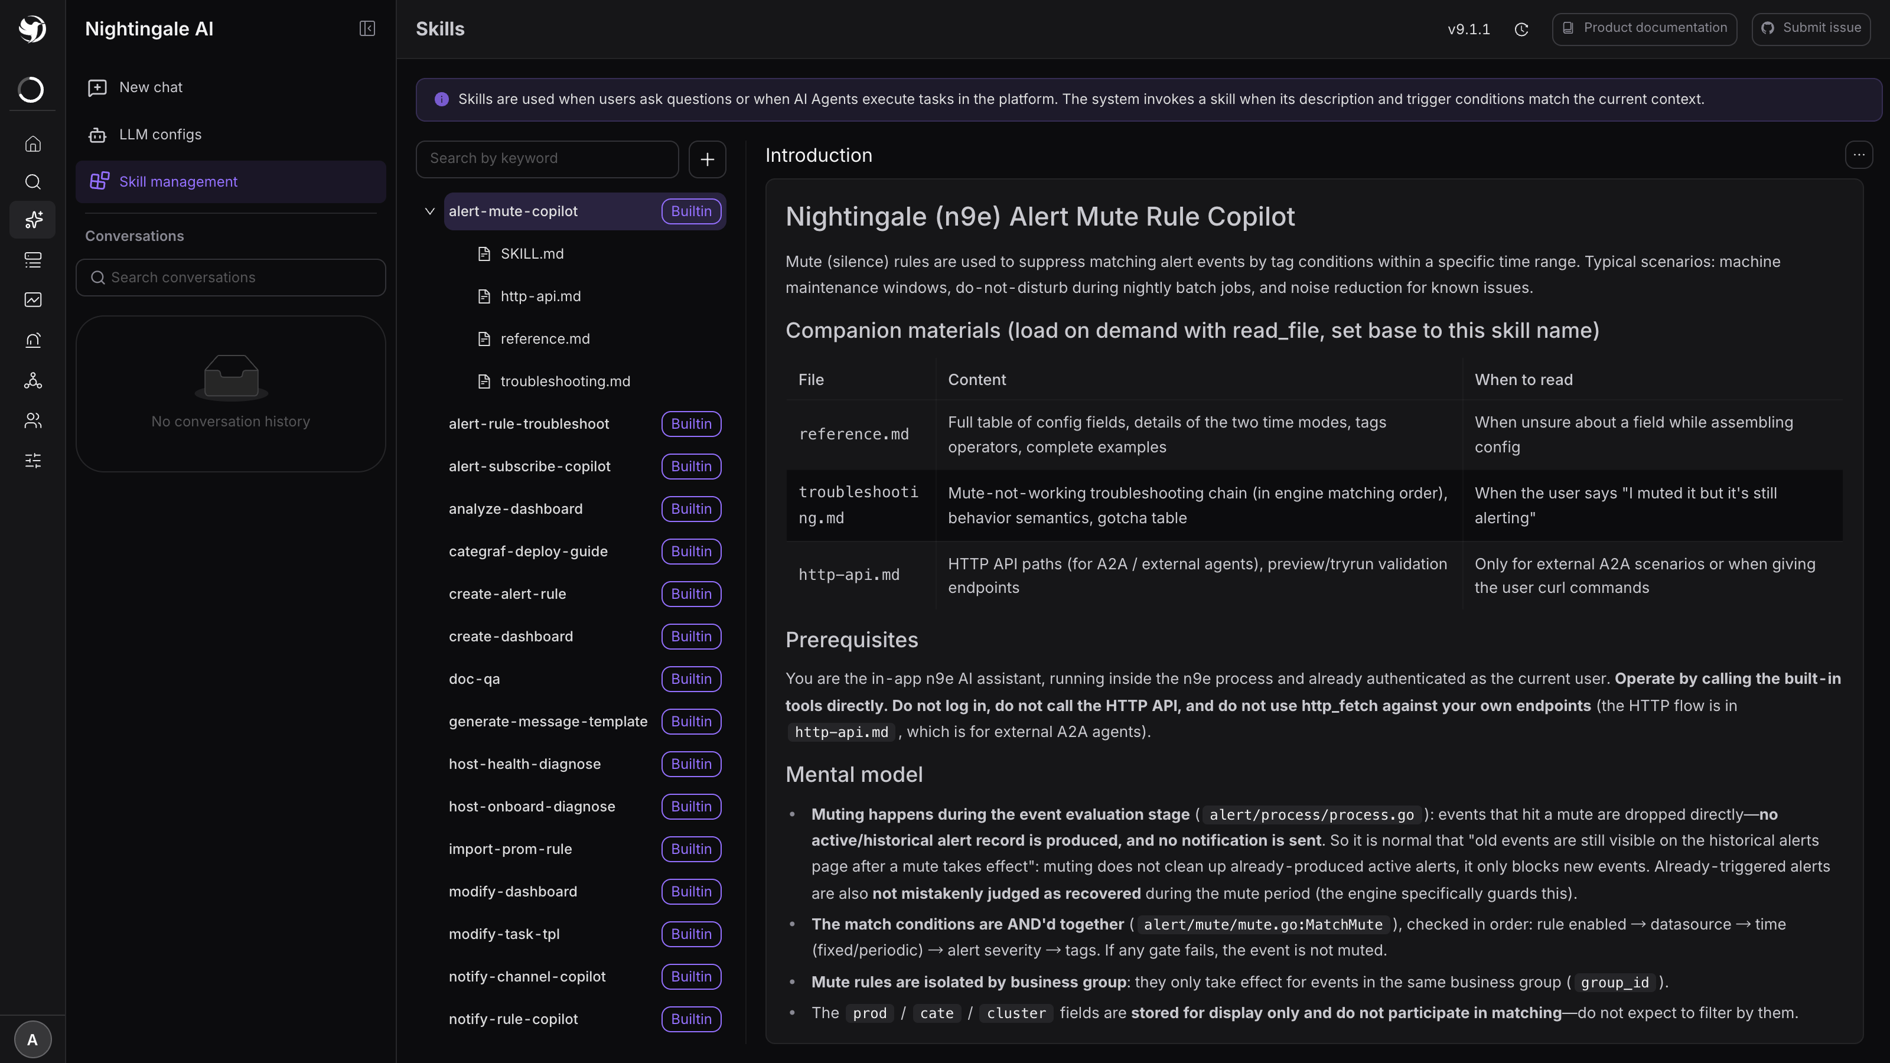Open the alert siren icon in left rail
Viewport: 1890px width, 1063px height.
pos(32,340)
